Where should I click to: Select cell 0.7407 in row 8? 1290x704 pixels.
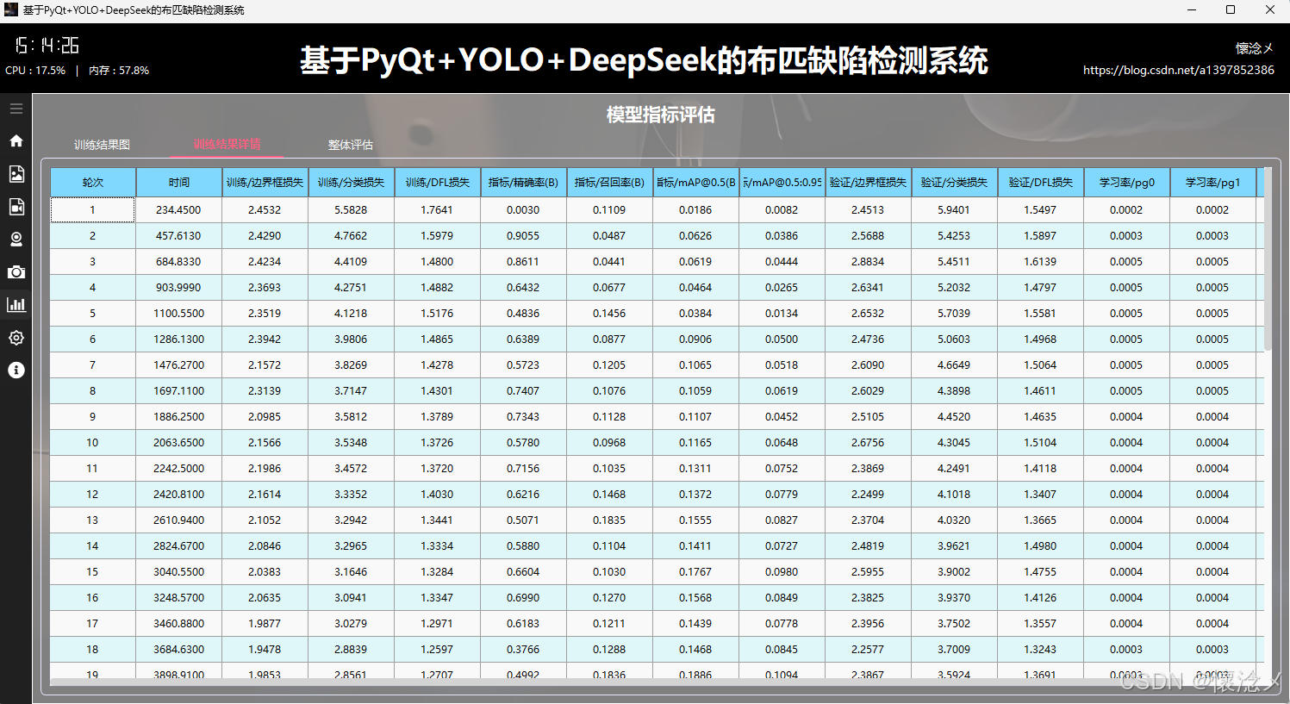tap(524, 390)
